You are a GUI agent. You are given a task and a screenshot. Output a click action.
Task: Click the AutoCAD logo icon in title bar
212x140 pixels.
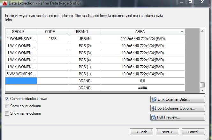(4, 3)
